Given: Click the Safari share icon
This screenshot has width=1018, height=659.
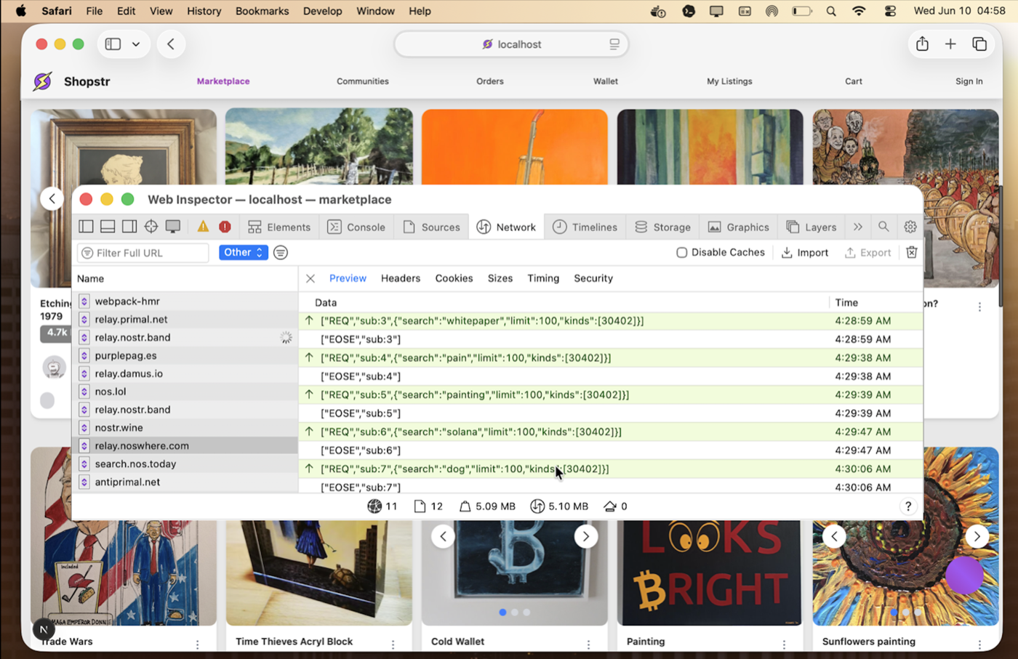Looking at the screenshot, I should 922,44.
